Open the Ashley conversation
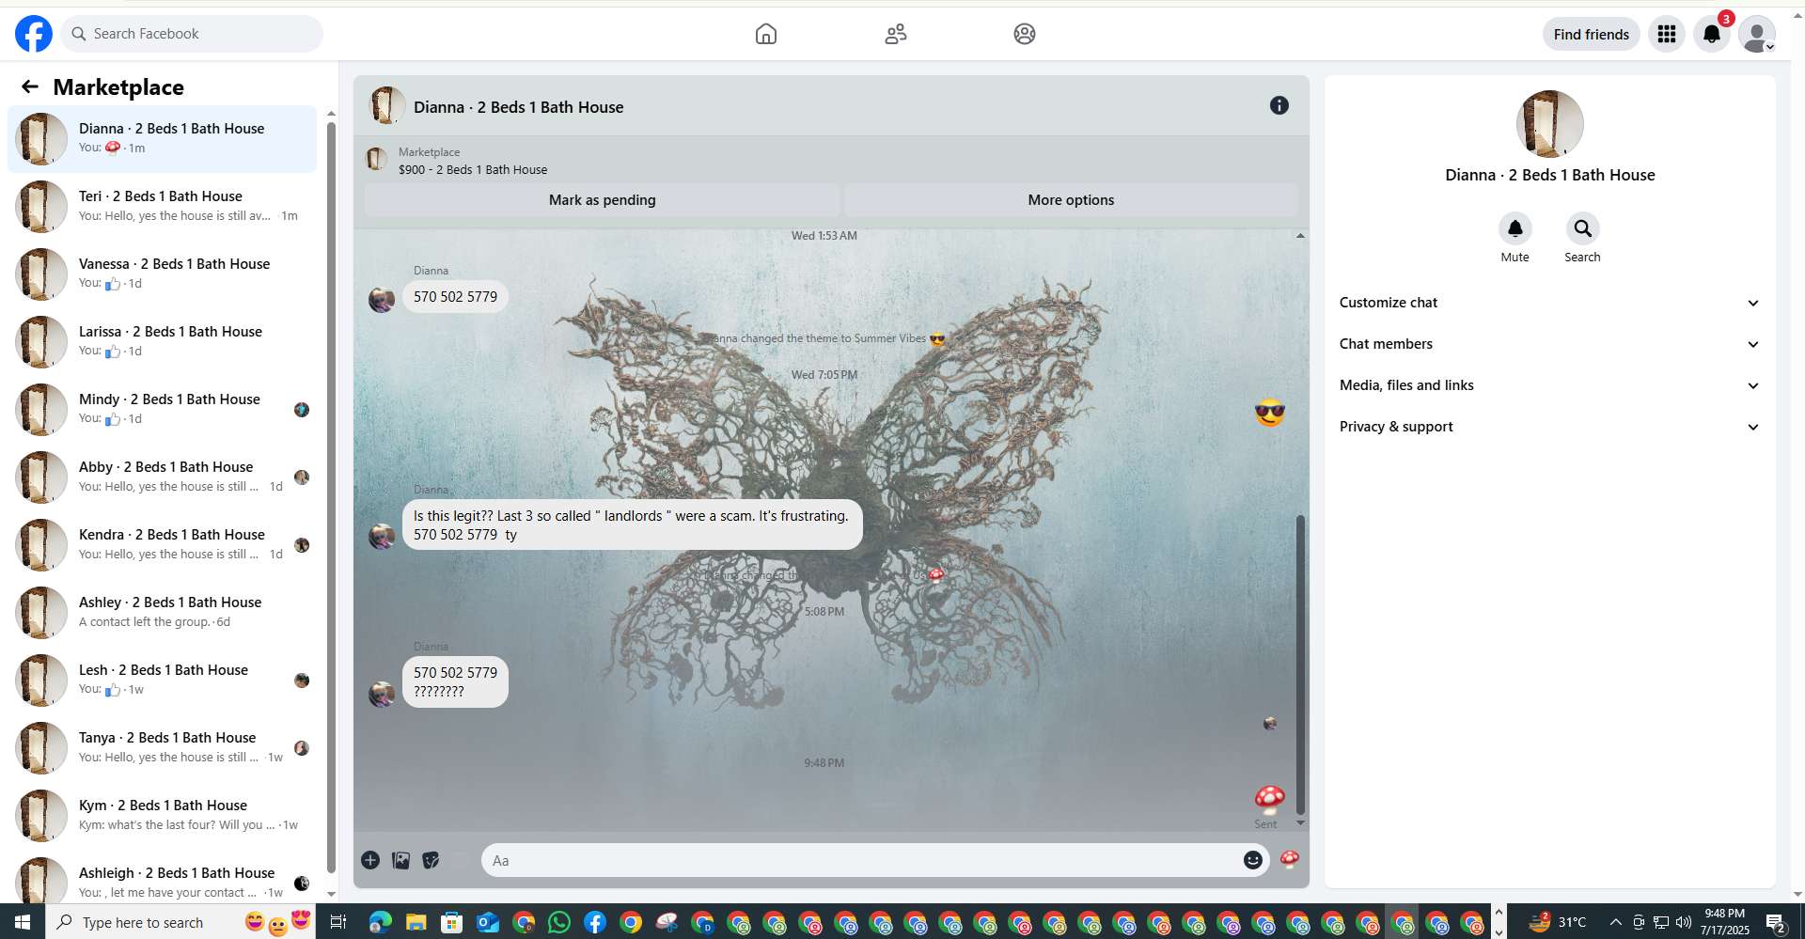Image resolution: width=1805 pixels, height=939 pixels. click(162, 613)
